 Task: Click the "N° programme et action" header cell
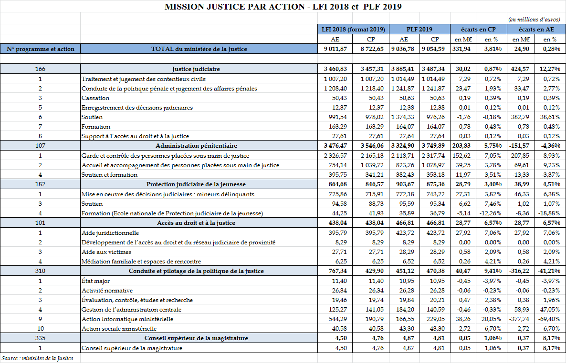click(x=40, y=49)
